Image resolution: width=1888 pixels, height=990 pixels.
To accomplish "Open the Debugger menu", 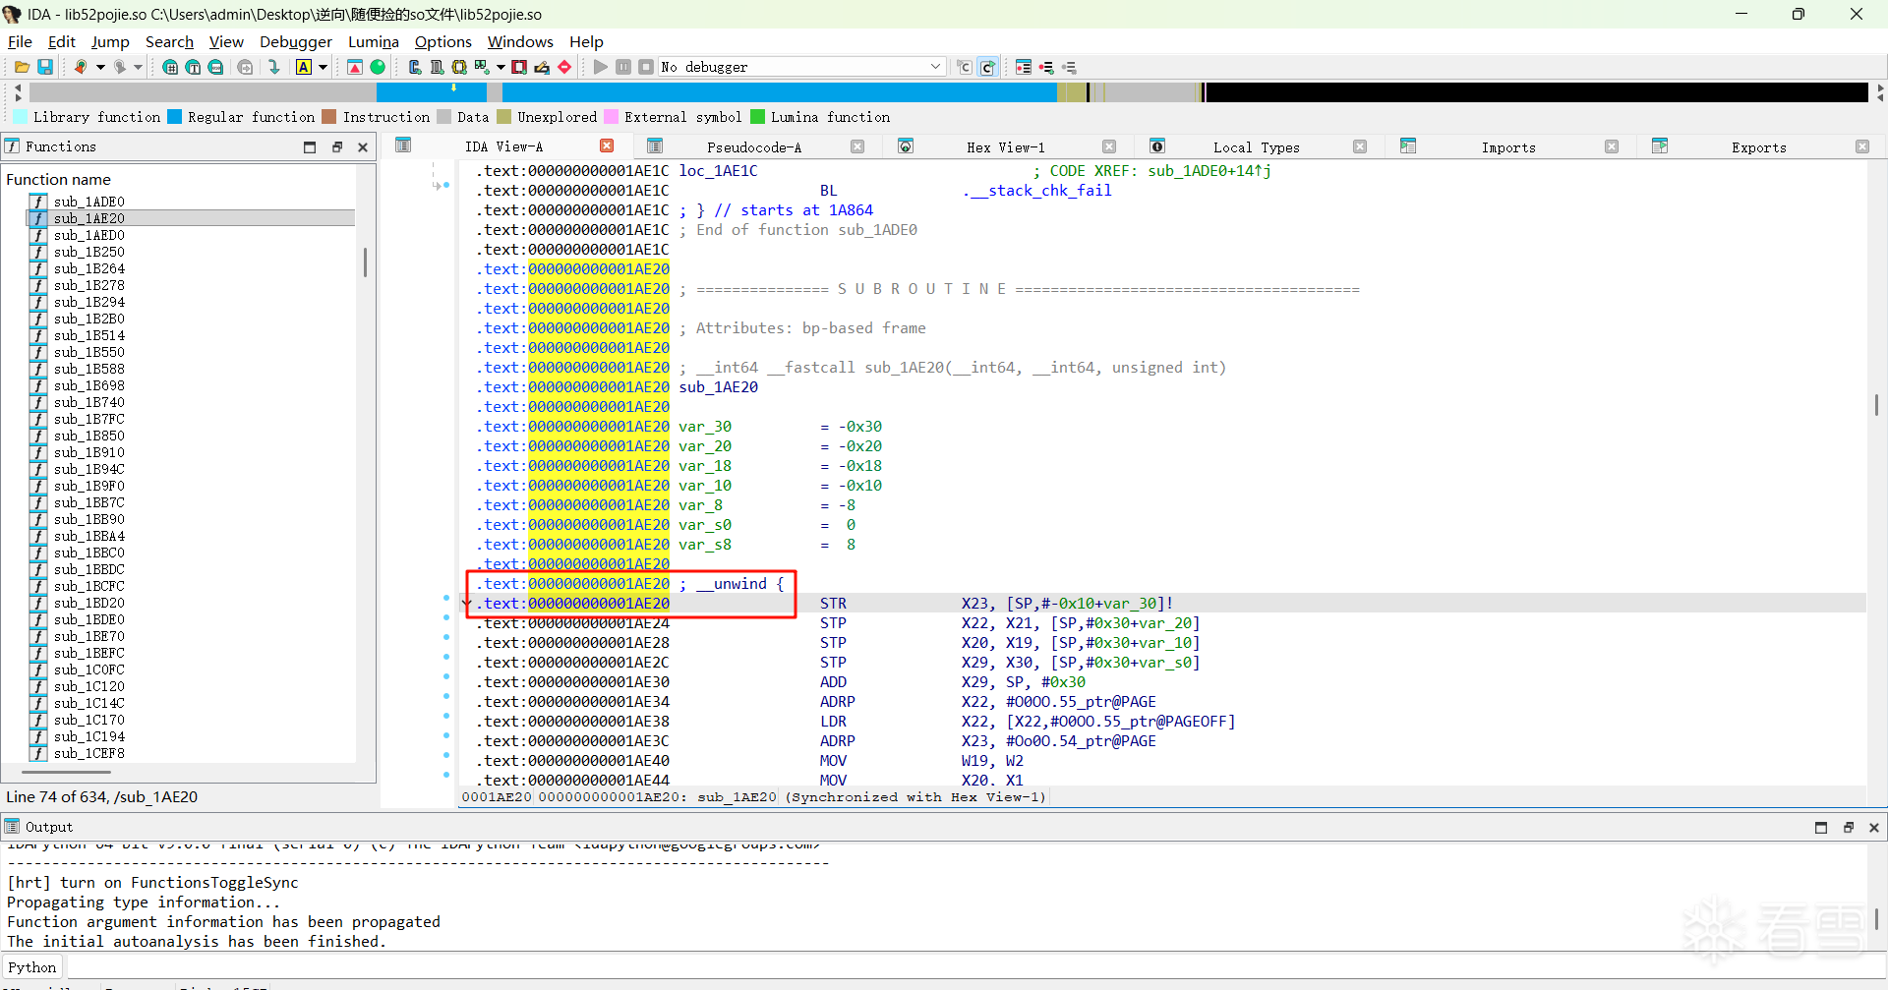I will click(x=296, y=41).
